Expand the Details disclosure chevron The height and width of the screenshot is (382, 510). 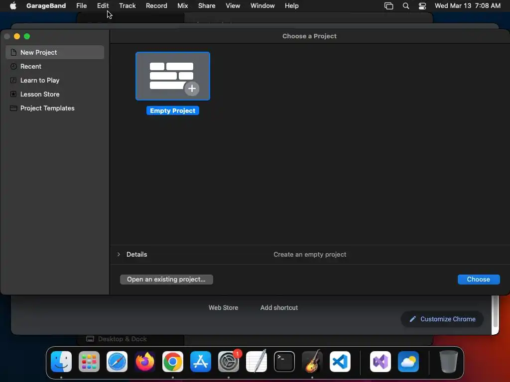[x=119, y=254]
